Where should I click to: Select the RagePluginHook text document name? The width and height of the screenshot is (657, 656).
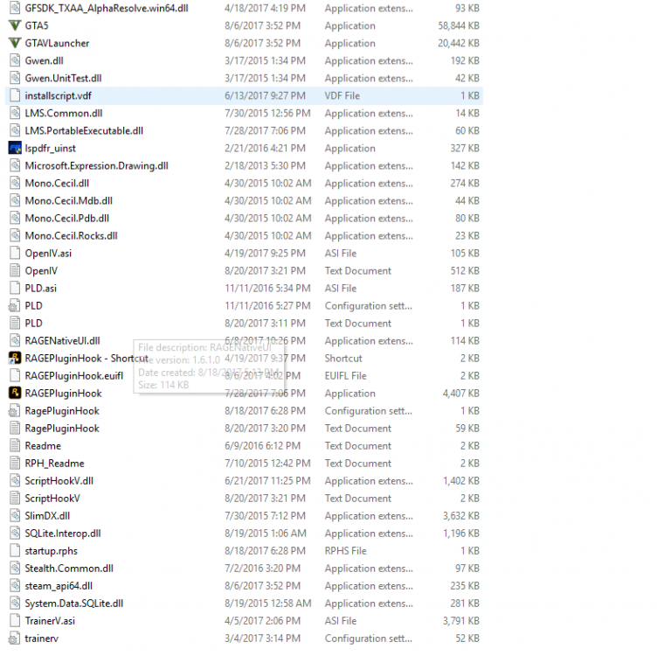62,429
